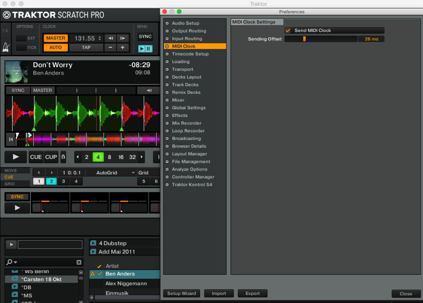The image size is (423, 303).
Task: Click the BPM stepper arrows beside 131.55
Action: [x=100, y=38]
